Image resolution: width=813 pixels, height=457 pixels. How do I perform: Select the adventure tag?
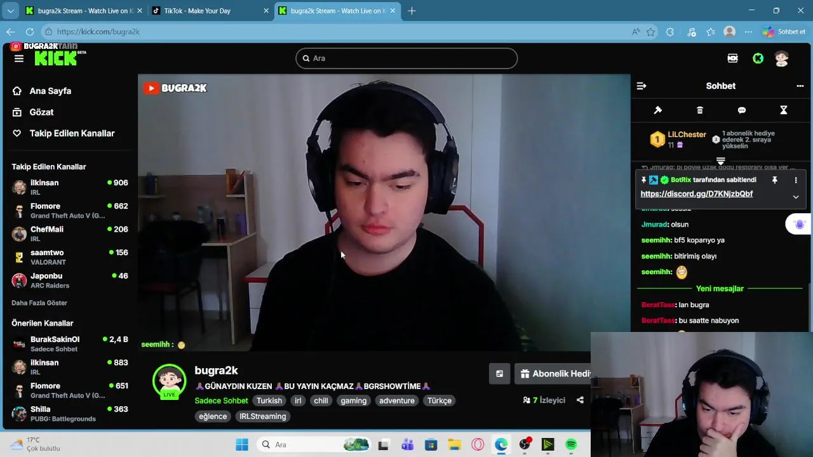[x=397, y=401]
